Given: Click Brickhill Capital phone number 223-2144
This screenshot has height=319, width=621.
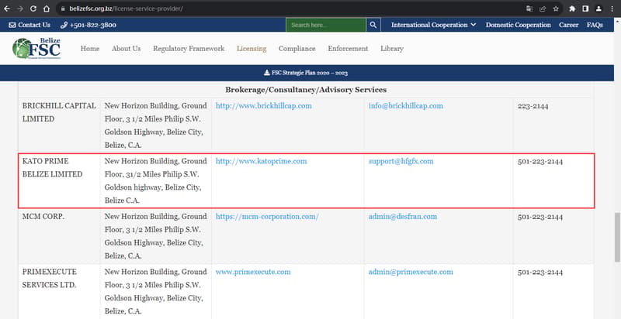Looking at the screenshot, I should point(533,106).
